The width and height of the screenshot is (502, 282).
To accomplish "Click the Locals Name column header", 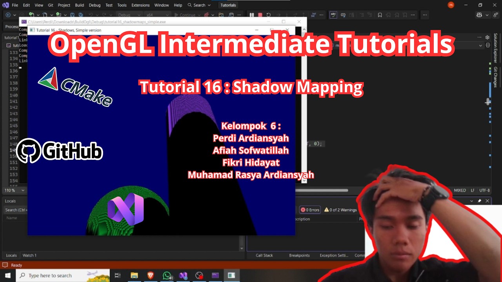I will [x=12, y=218].
